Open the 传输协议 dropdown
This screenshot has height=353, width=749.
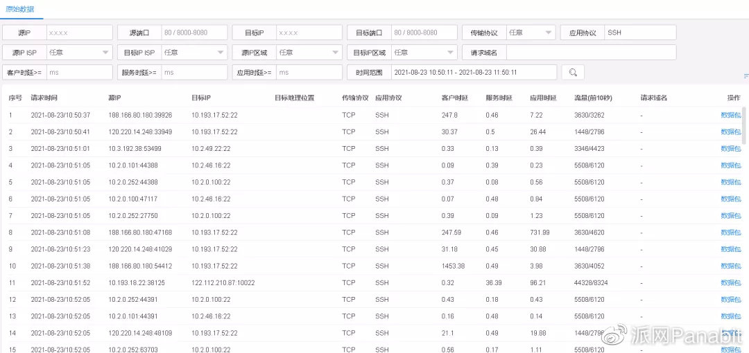531,33
